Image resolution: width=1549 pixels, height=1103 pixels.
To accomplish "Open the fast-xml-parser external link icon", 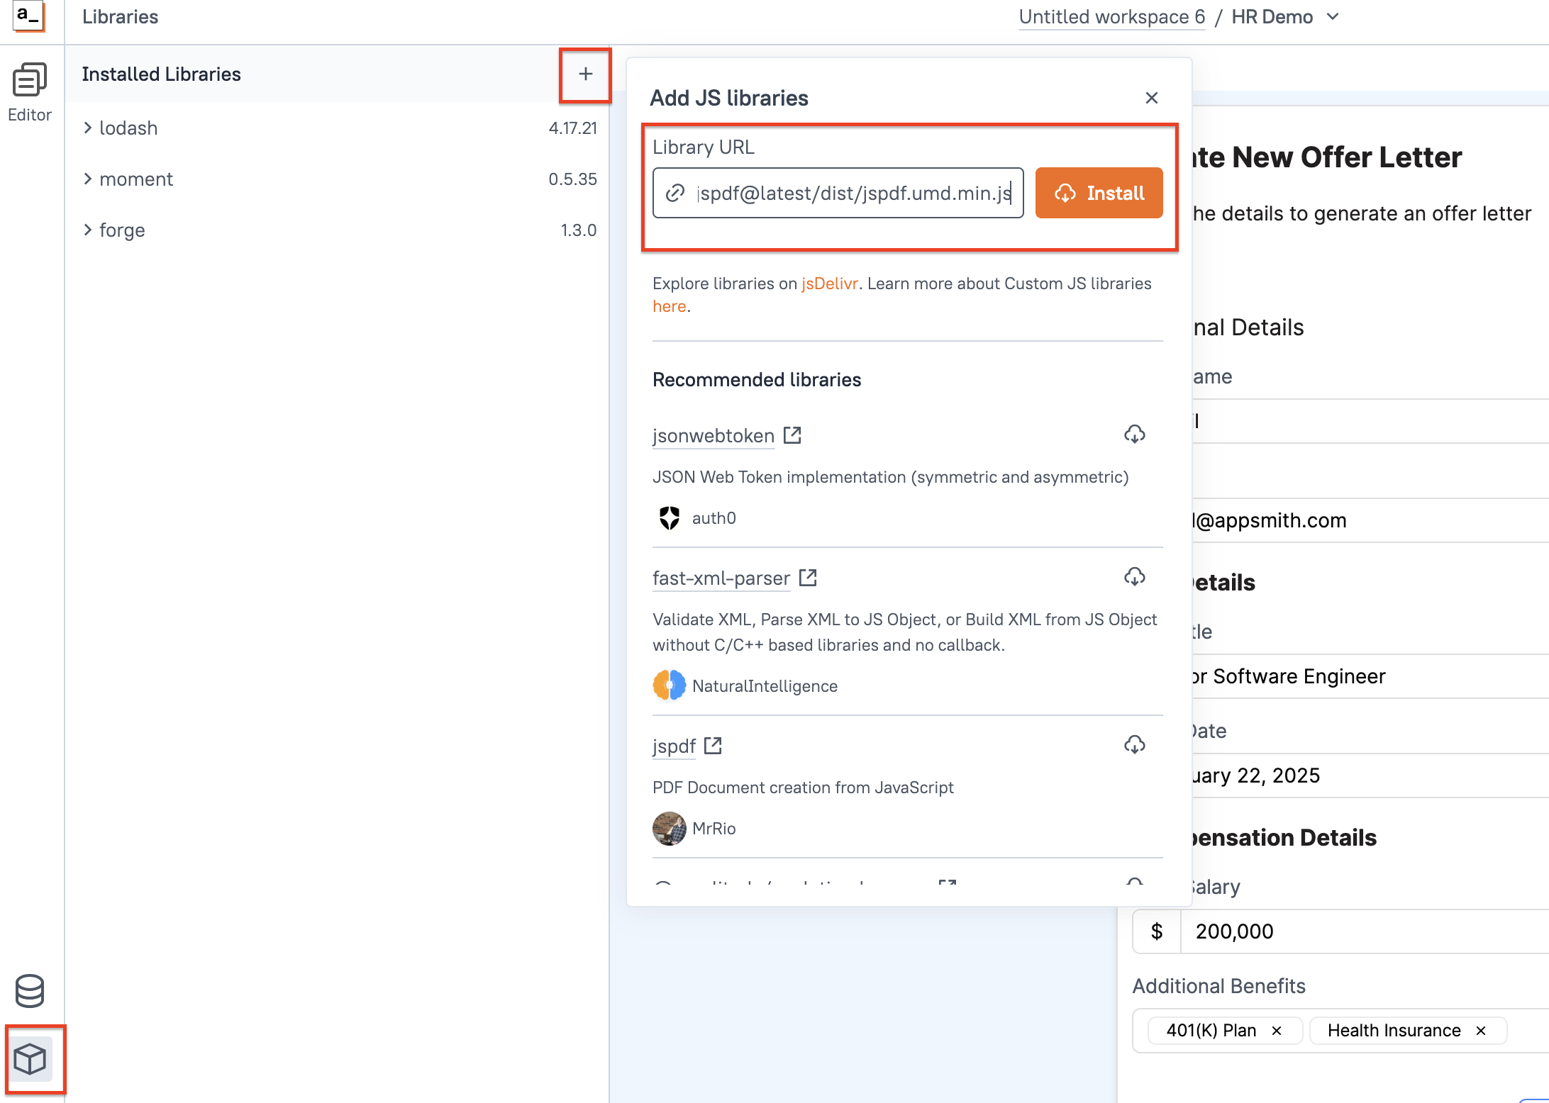I will [808, 578].
